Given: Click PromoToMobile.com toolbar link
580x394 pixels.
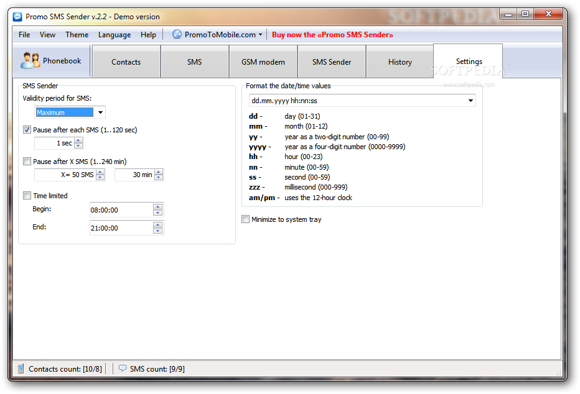Looking at the screenshot, I should tap(218, 35).
